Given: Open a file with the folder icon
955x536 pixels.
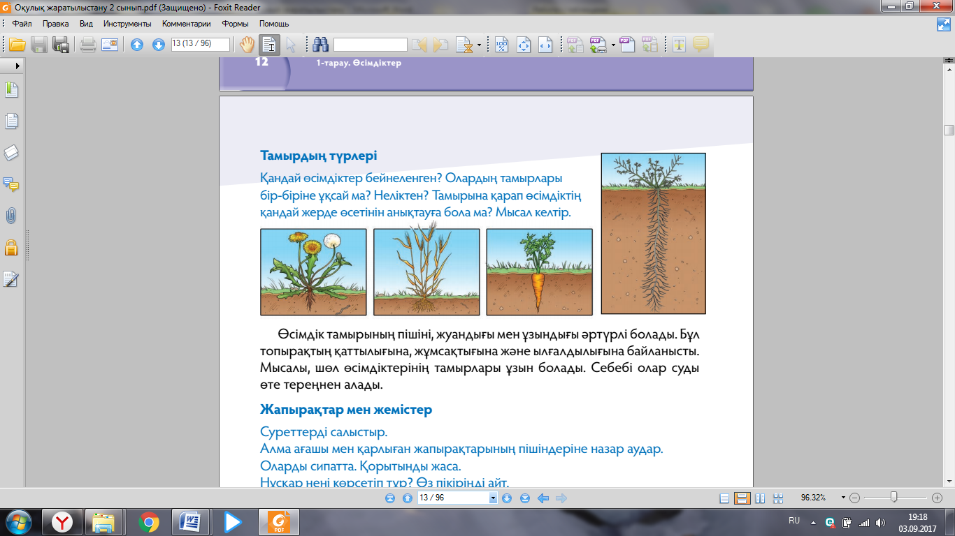Looking at the screenshot, I should pos(17,45).
